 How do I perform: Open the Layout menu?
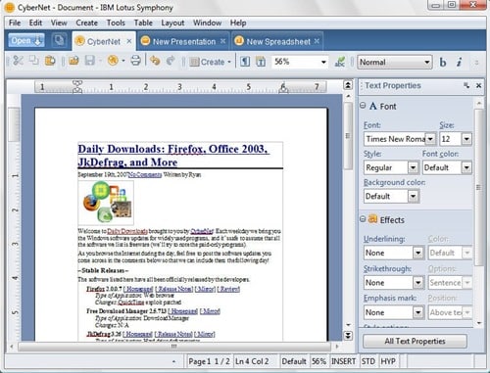click(x=172, y=23)
